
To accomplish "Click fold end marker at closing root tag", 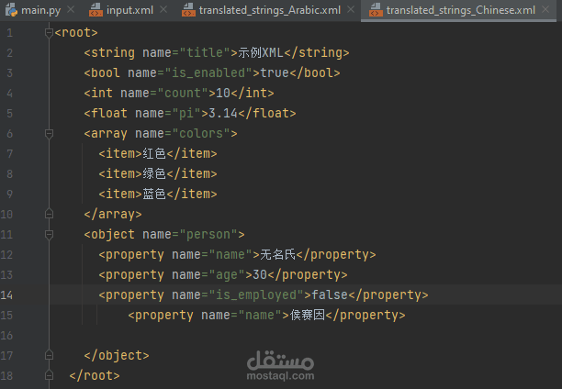I will tap(49, 375).
